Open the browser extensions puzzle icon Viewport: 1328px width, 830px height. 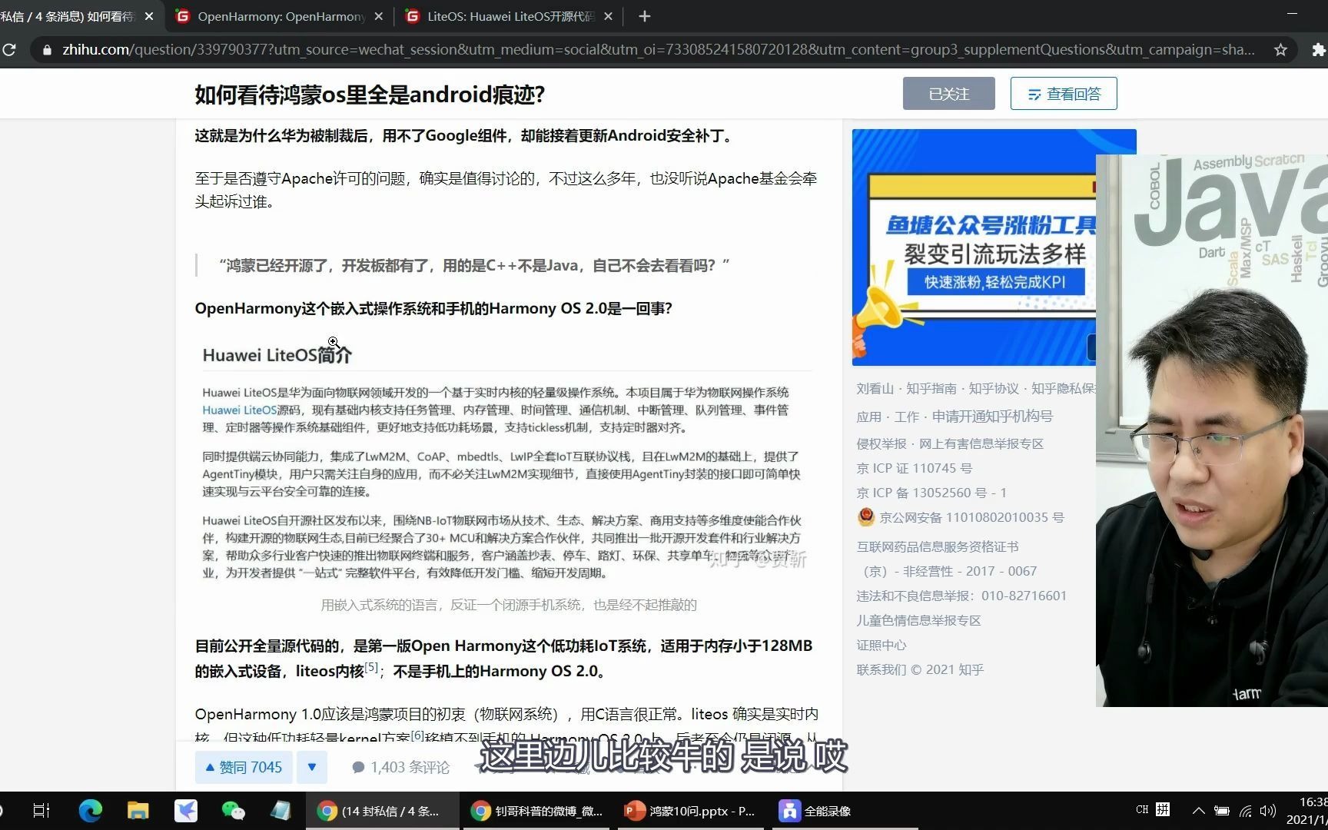coord(1318,50)
